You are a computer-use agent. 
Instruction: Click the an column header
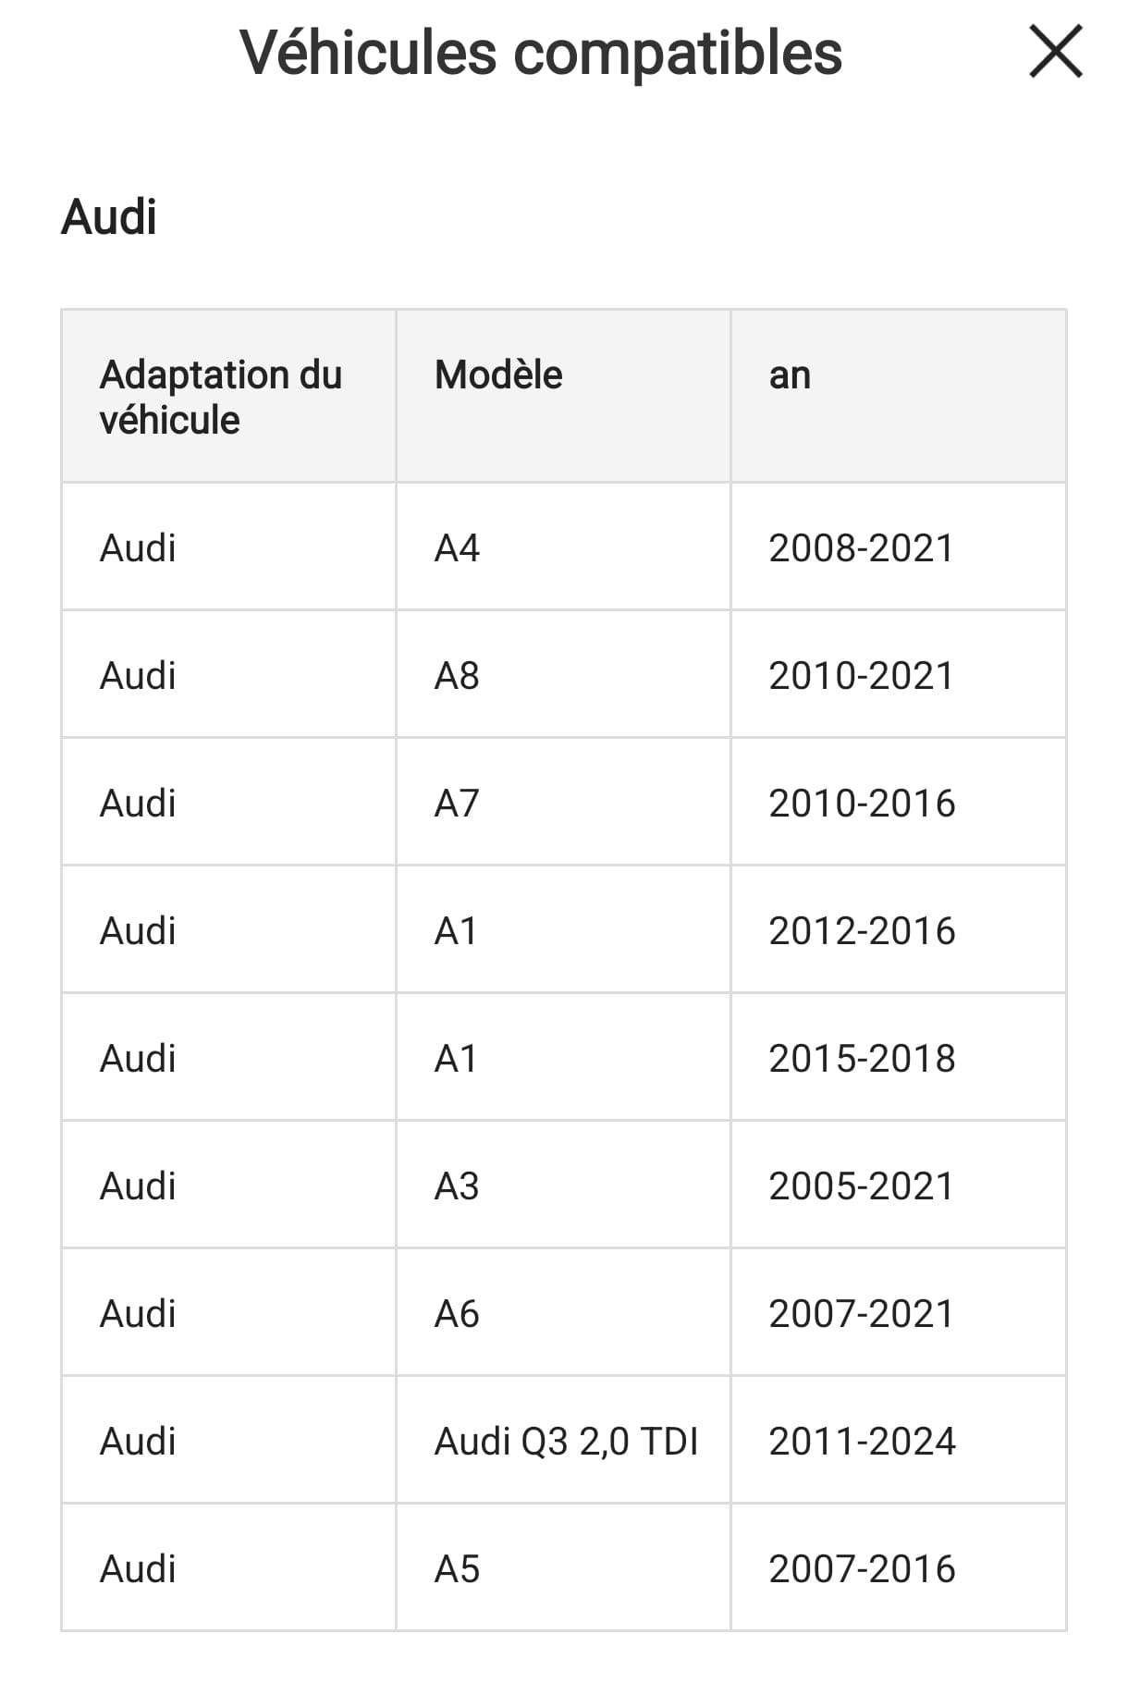pyautogui.click(x=790, y=375)
